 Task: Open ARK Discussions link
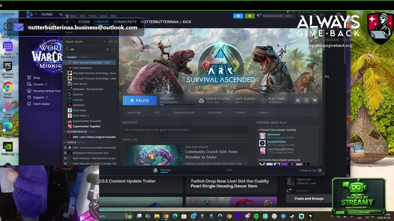(215, 112)
